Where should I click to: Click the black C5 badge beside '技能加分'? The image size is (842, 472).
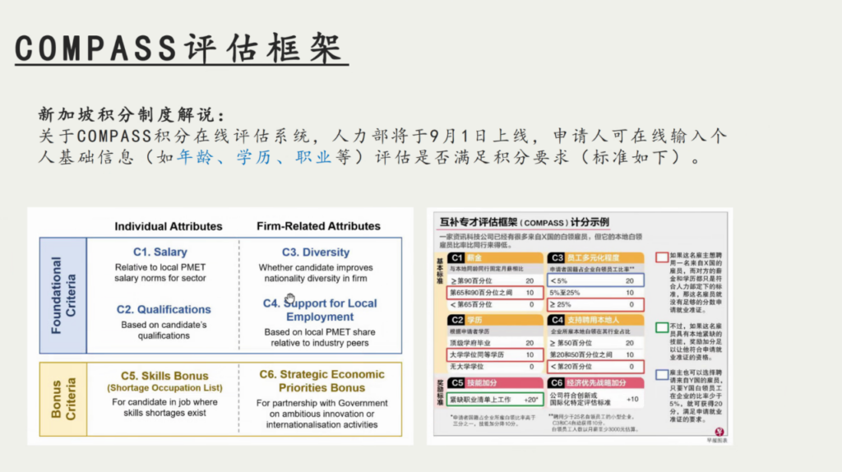click(456, 383)
